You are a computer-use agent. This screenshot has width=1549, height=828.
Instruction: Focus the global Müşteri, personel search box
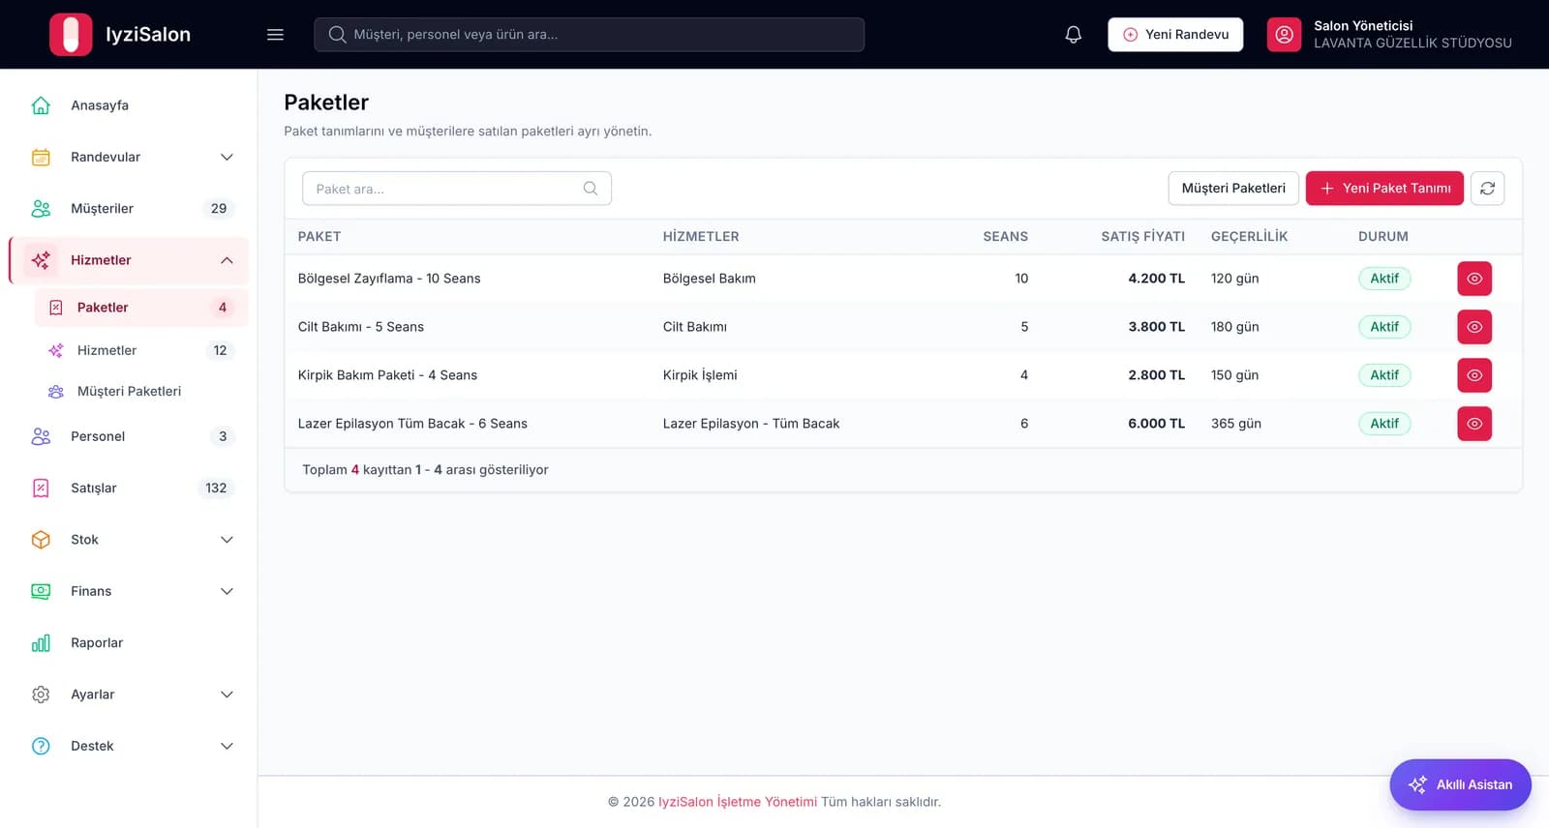589,35
